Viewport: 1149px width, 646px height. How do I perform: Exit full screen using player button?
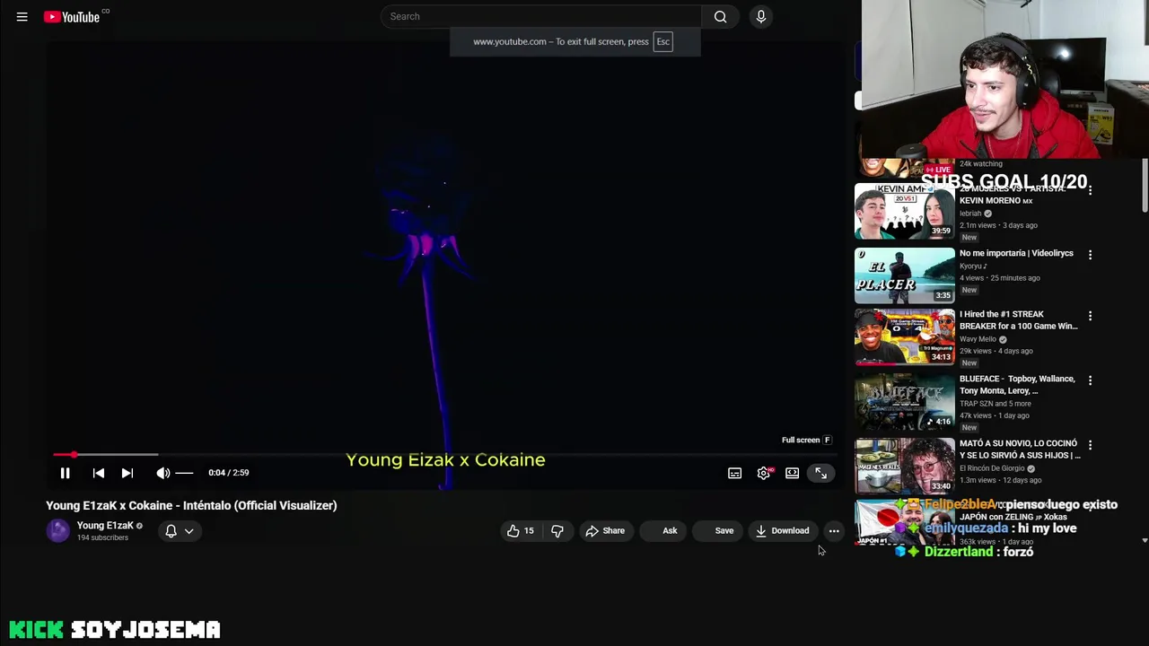point(820,473)
